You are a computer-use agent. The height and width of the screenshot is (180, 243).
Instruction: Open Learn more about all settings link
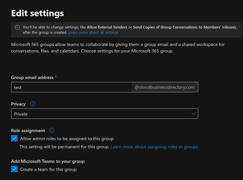(93, 32)
